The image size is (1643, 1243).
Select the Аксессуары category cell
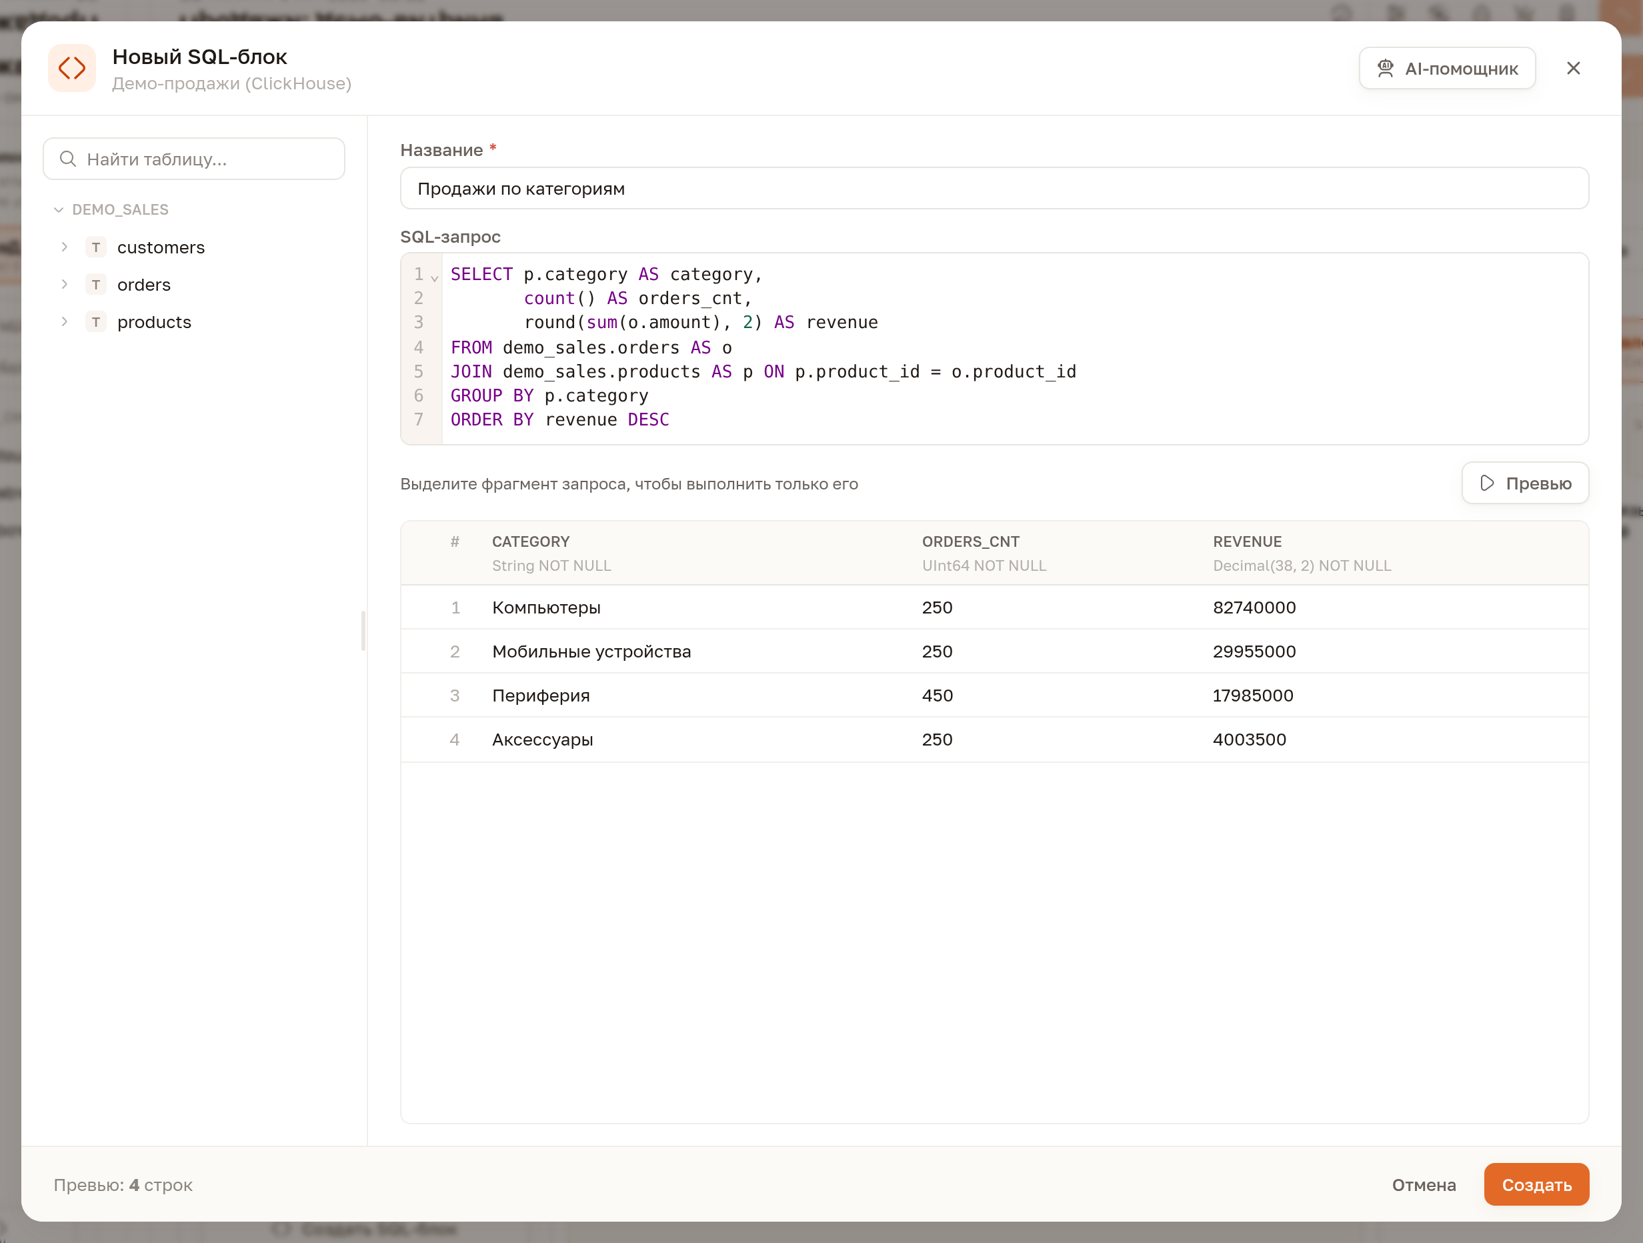tap(542, 740)
